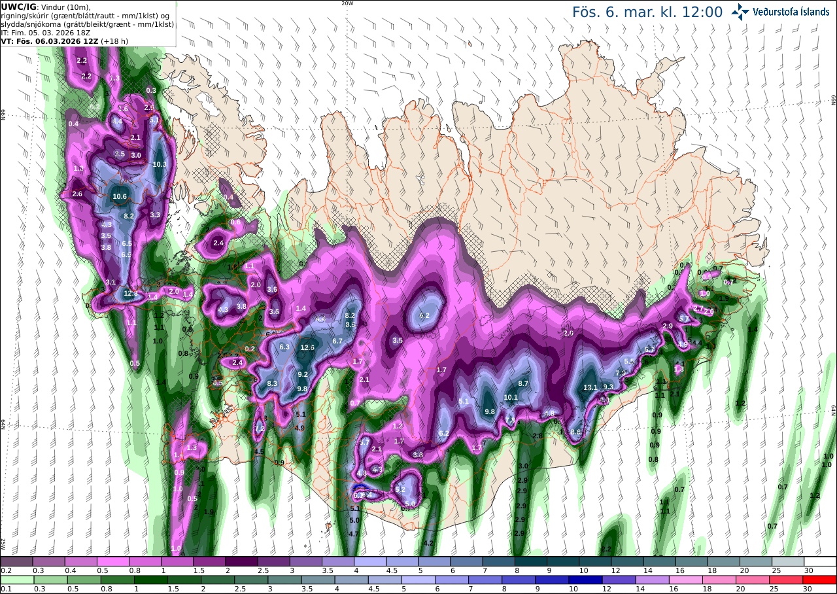Click the 12.6 precipitation value on map
This screenshot has height=594, width=837.
point(307,347)
